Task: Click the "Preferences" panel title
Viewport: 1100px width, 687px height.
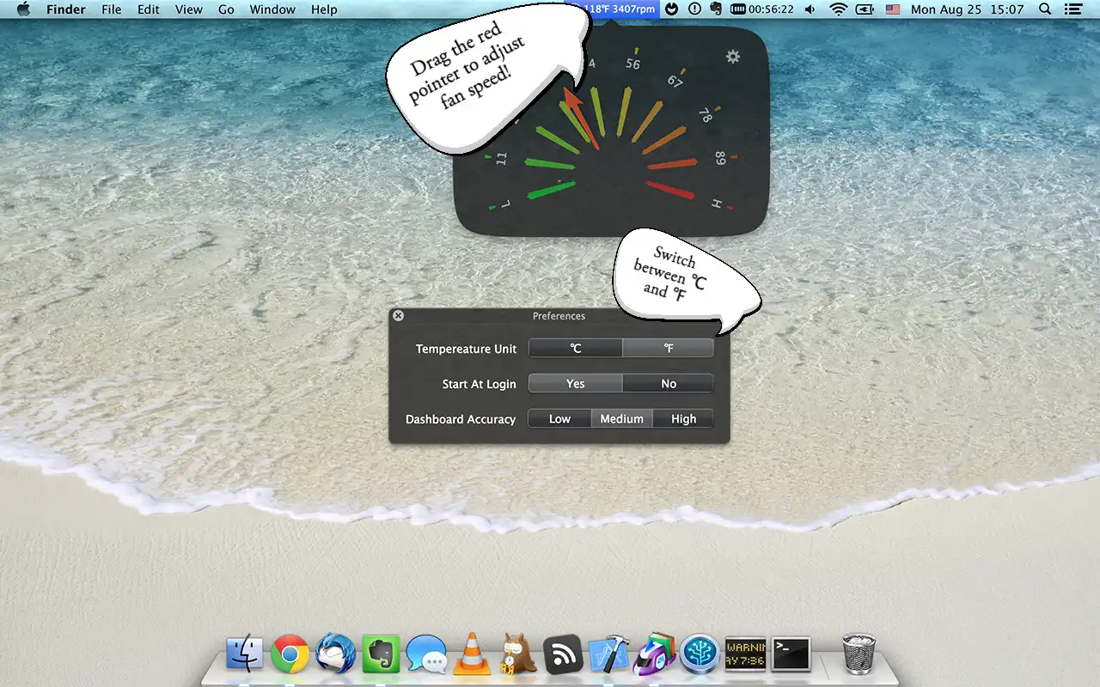Action: [559, 316]
